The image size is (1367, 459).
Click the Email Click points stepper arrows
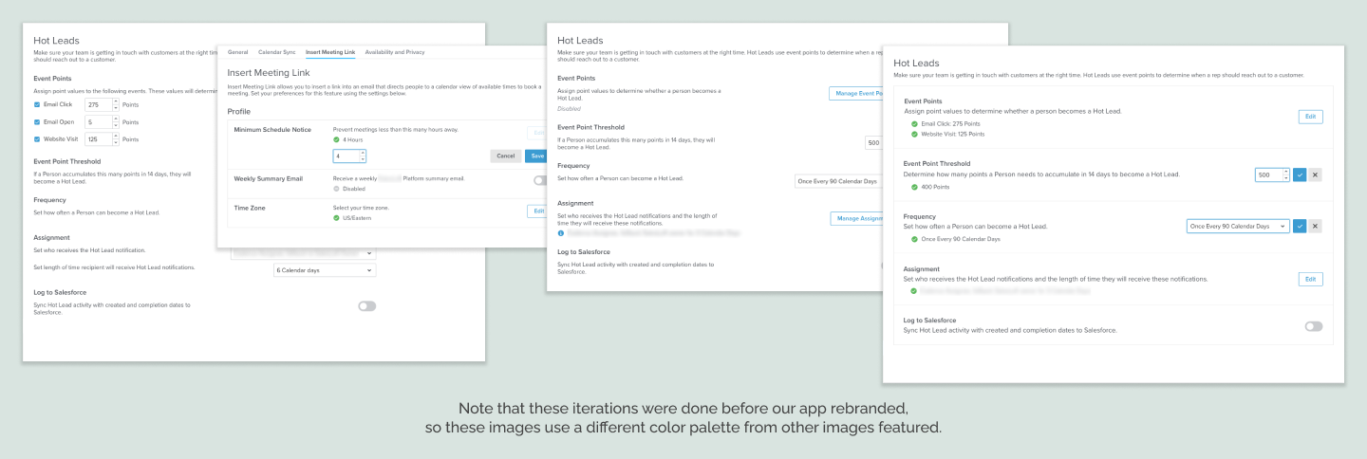(x=116, y=104)
